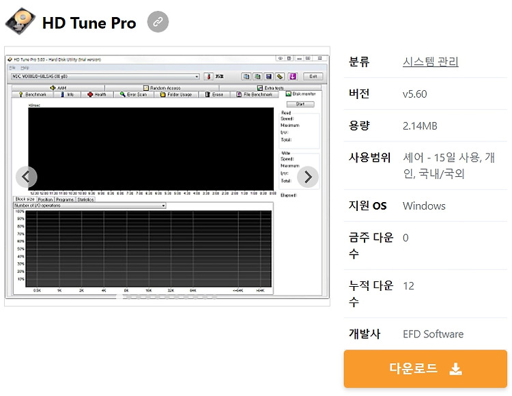Click the blue floppy save icon in HD Tune
Screen dimensions: 512x396
point(268,76)
